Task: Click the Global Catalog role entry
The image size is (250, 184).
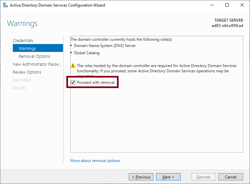Action: tap(87, 53)
